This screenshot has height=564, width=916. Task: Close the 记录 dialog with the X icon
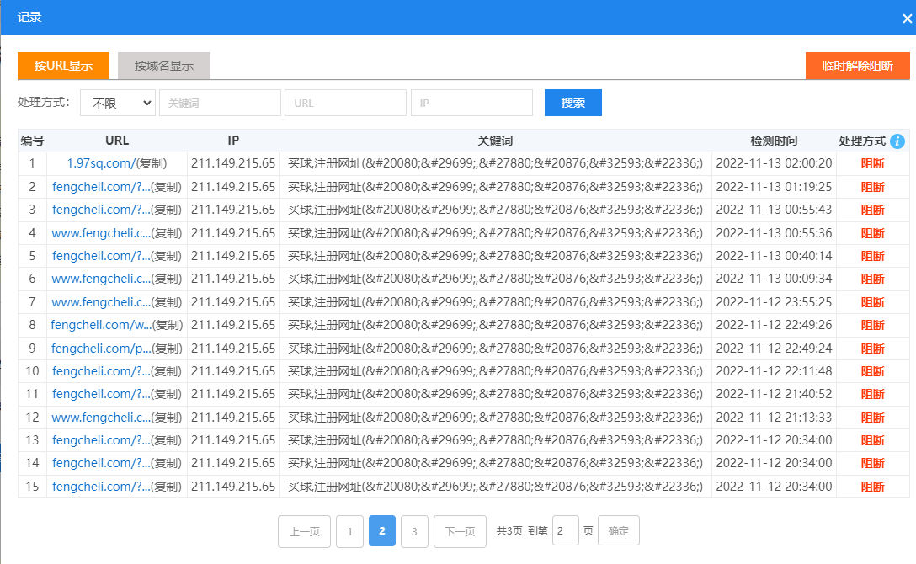[x=907, y=19]
